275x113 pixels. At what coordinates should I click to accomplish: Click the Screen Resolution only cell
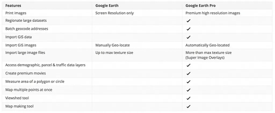click(x=114, y=13)
